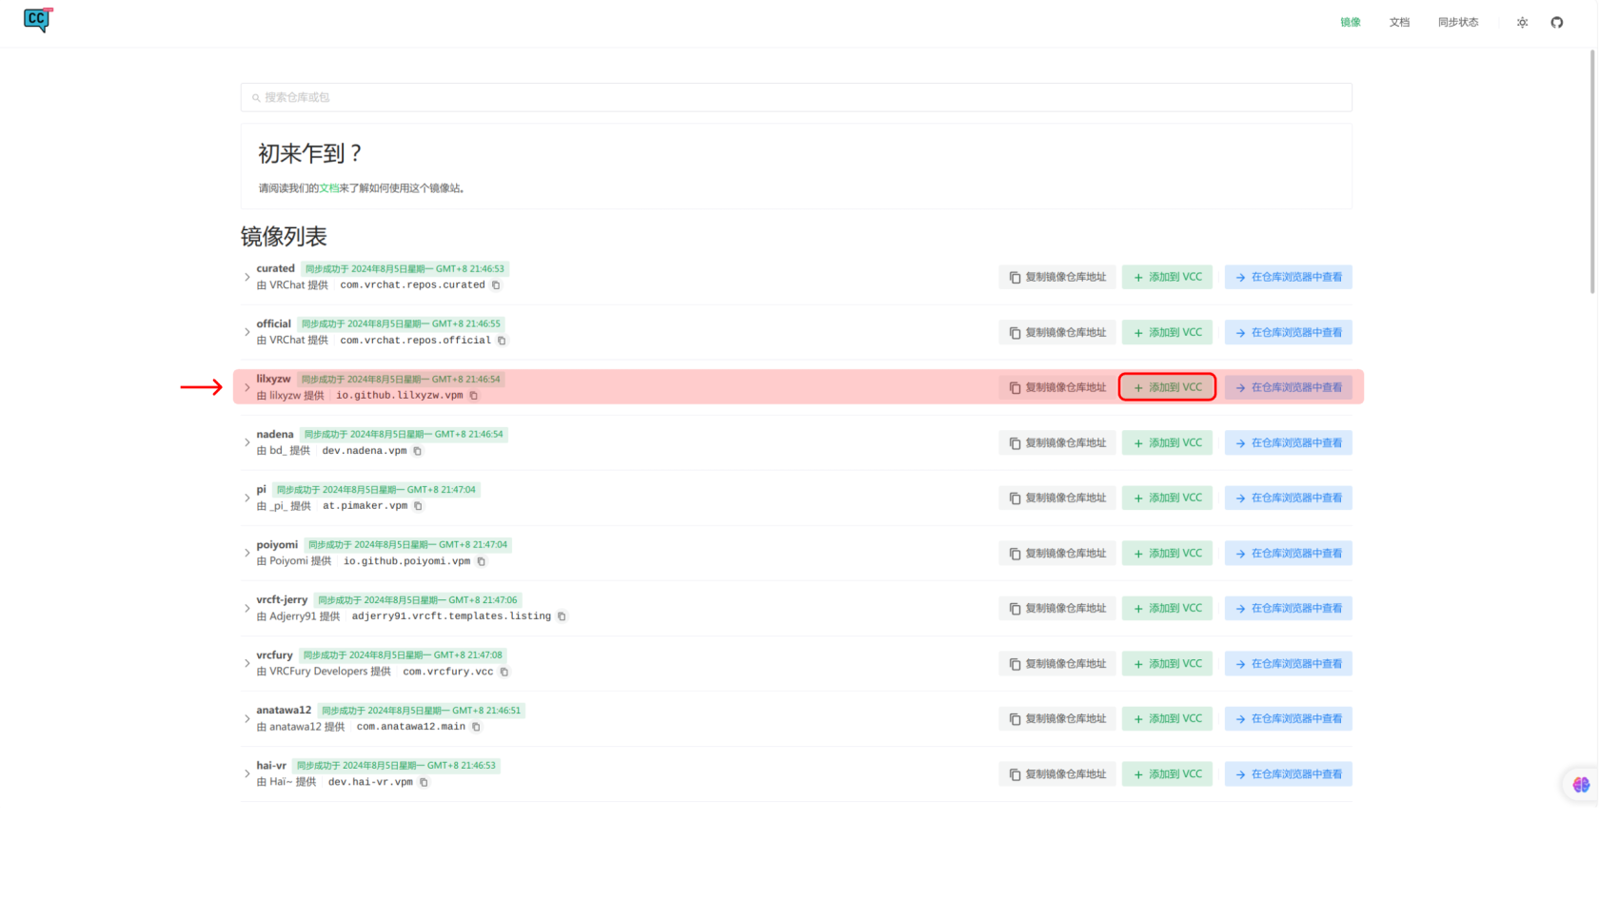Click the CC site logo
The width and height of the screenshot is (1599, 899).
(x=38, y=20)
